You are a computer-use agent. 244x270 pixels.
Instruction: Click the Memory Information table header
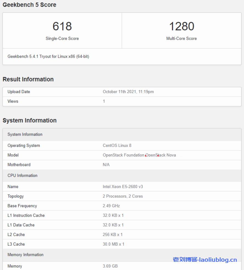pyautogui.click(x=26, y=255)
